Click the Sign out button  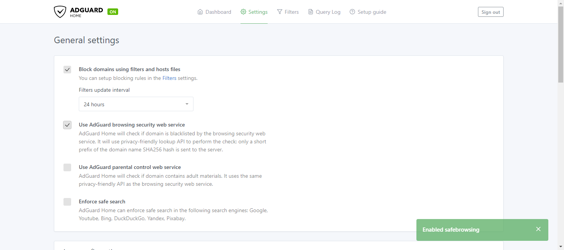click(x=491, y=12)
